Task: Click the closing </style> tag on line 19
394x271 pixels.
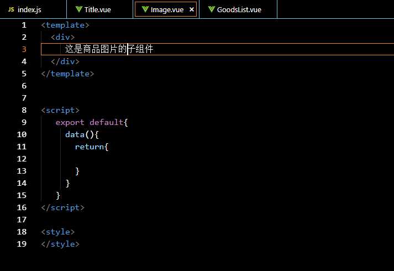Action: pos(60,244)
